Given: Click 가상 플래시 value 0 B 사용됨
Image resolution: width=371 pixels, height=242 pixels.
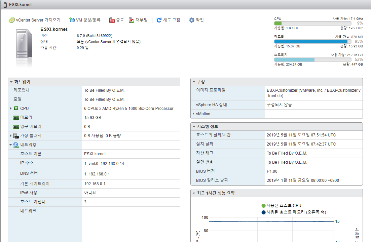Looking at the screenshot, I should [x=103, y=136].
